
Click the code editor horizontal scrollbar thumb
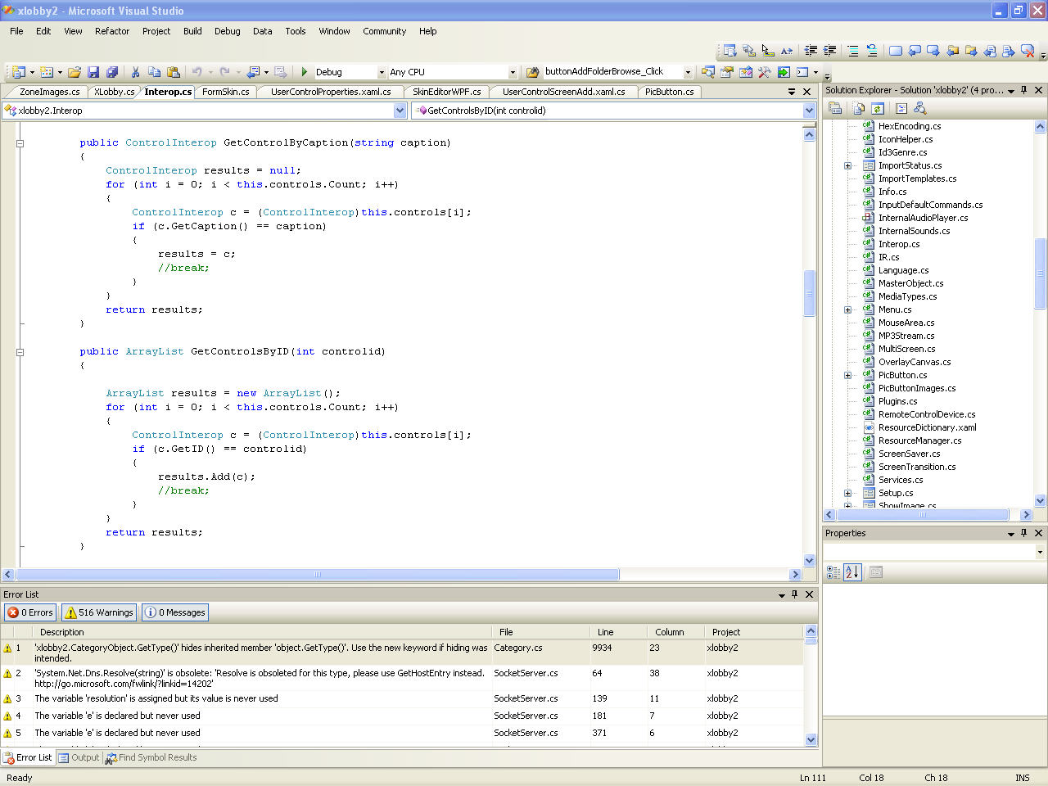pos(318,575)
